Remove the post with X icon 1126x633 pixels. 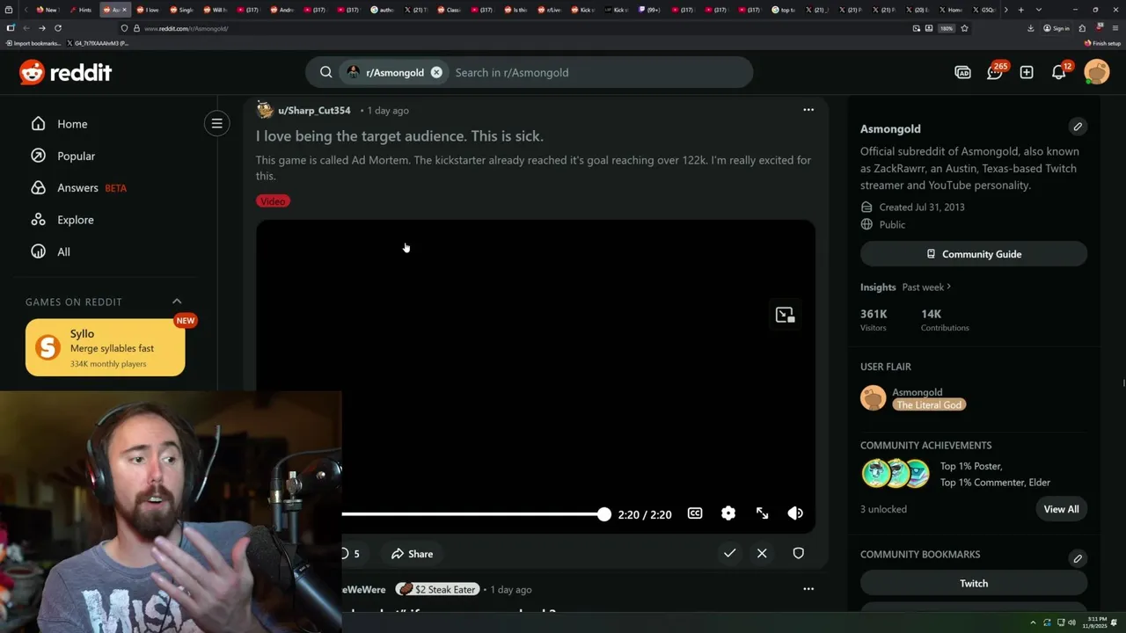click(x=762, y=553)
